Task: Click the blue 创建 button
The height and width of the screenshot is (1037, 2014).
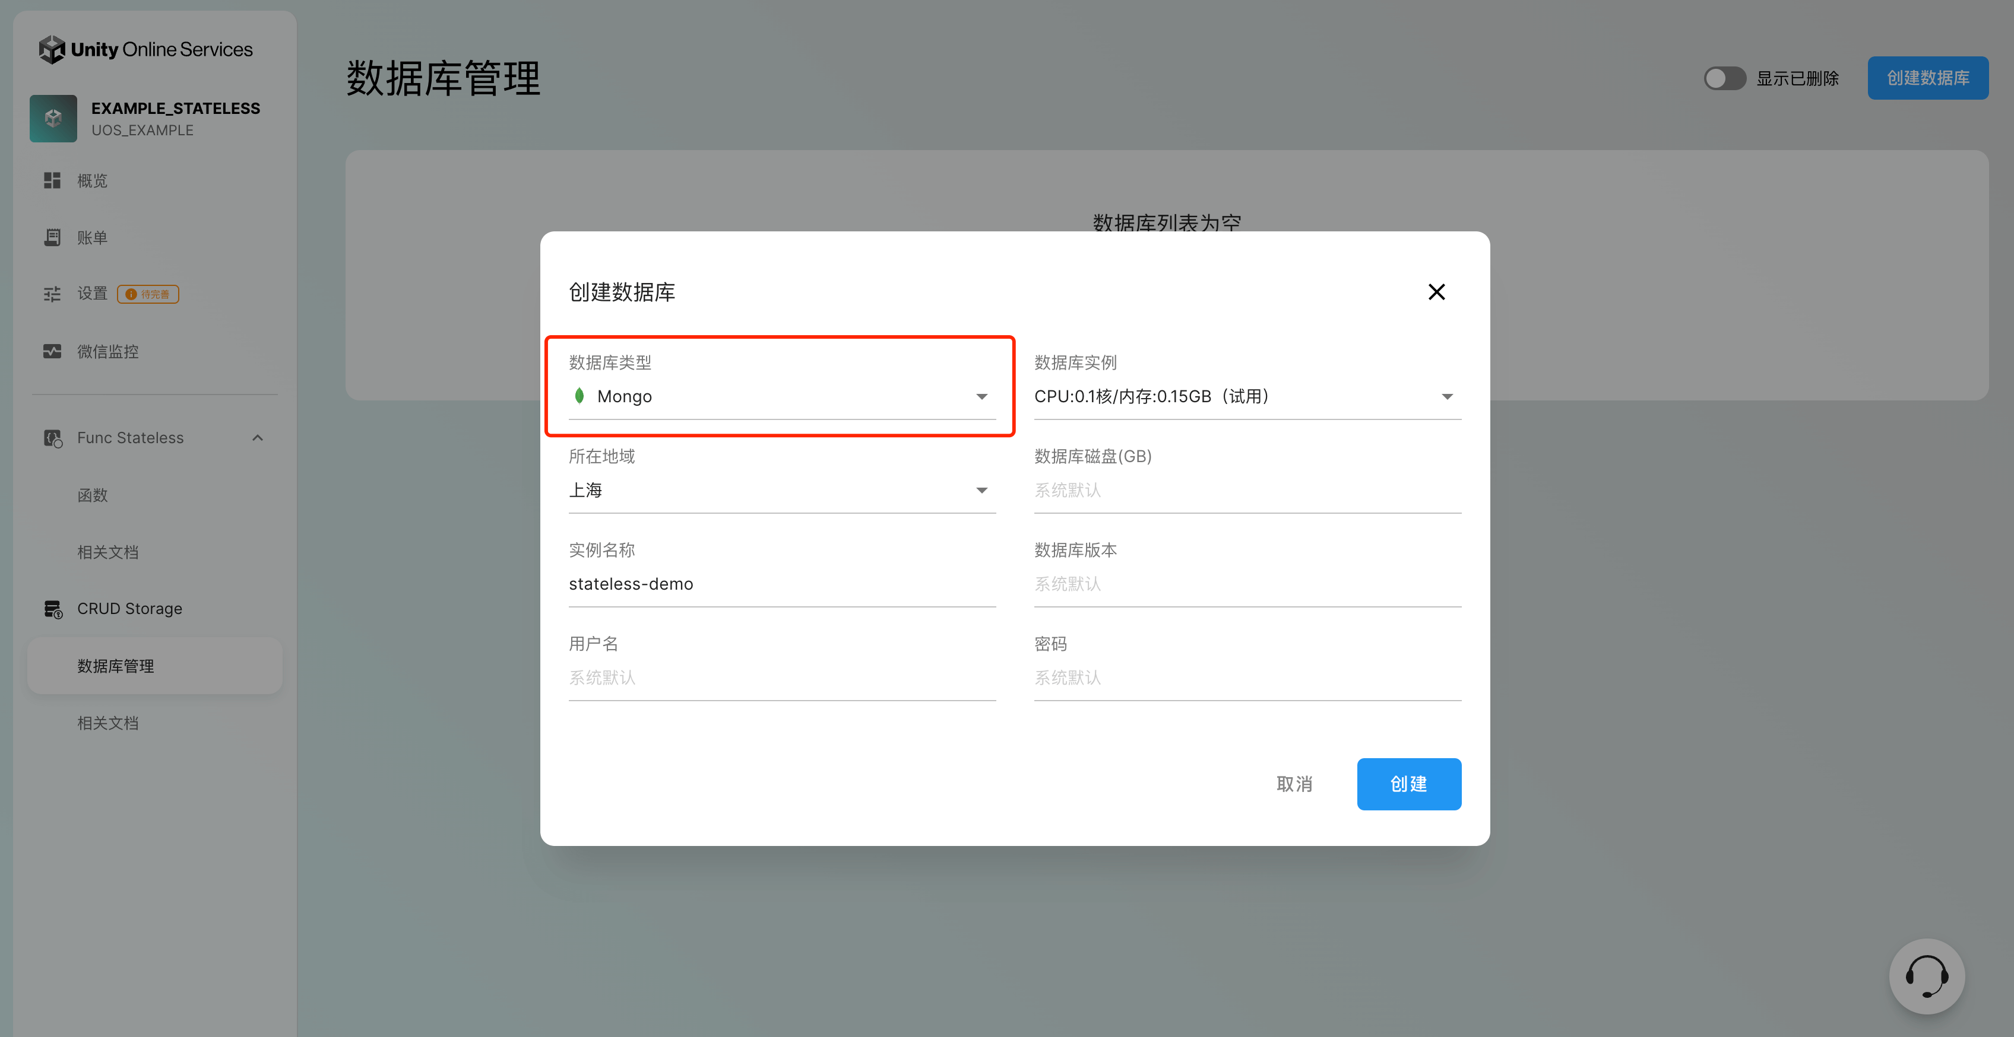Action: [1408, 784]
